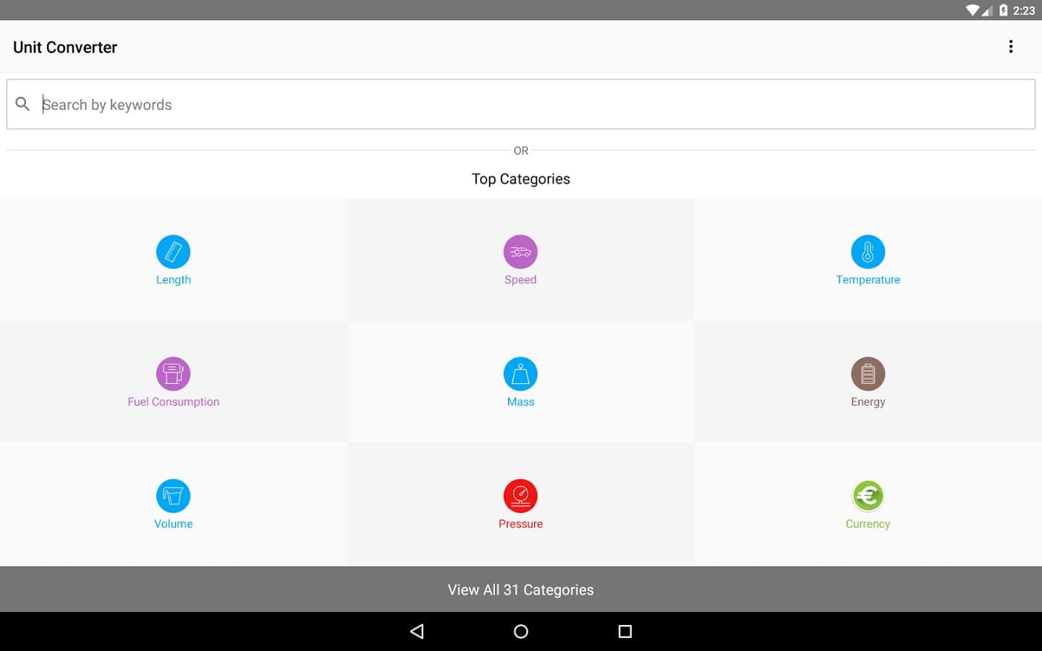Select the Speed car icon
1042x651 pixels.
(x=520, y=252)
